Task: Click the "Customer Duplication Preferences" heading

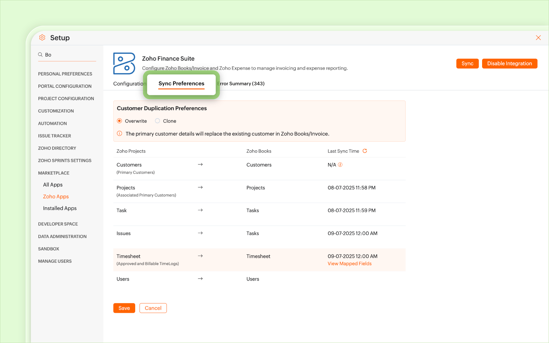Action: click(162, 108)
